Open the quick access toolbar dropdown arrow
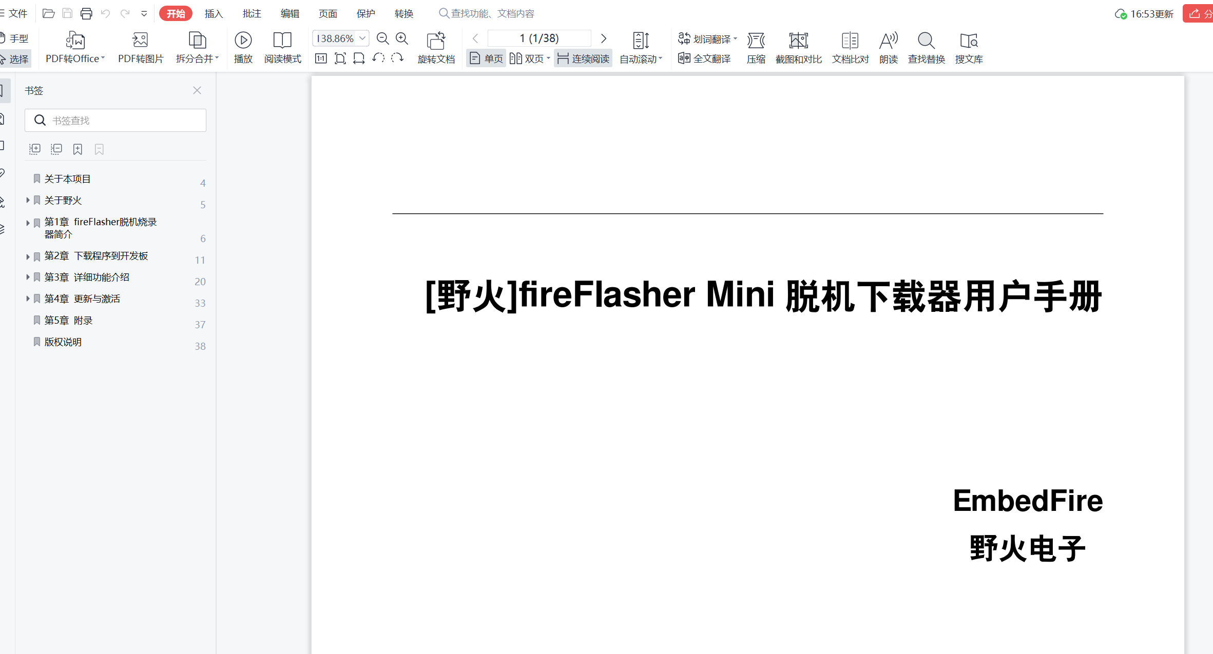 point(144,14)
